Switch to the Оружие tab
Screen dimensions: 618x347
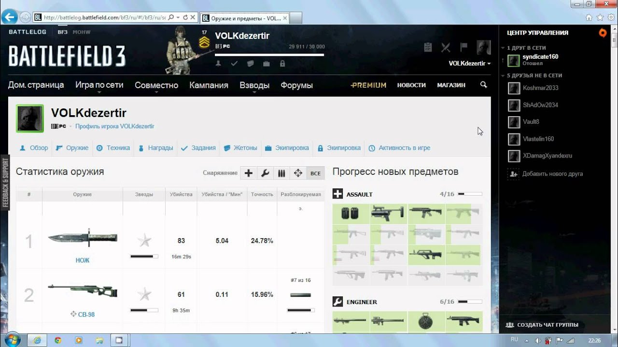point(72,148)
